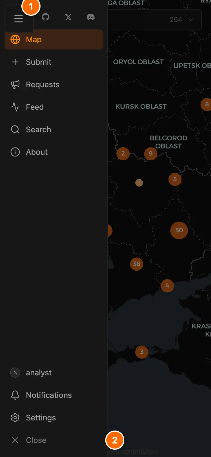Select the Map menu item
This screenshot has height=457, width=211.
[54, 39]
